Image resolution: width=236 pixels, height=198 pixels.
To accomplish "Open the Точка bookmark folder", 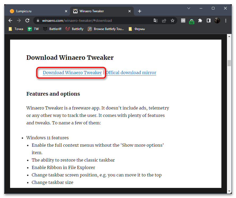I will [x=16, y=29].
